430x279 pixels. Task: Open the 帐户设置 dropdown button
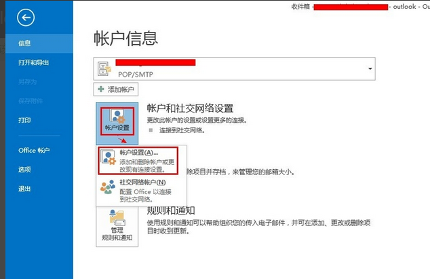pyautogui.click(x=117, y=124)
